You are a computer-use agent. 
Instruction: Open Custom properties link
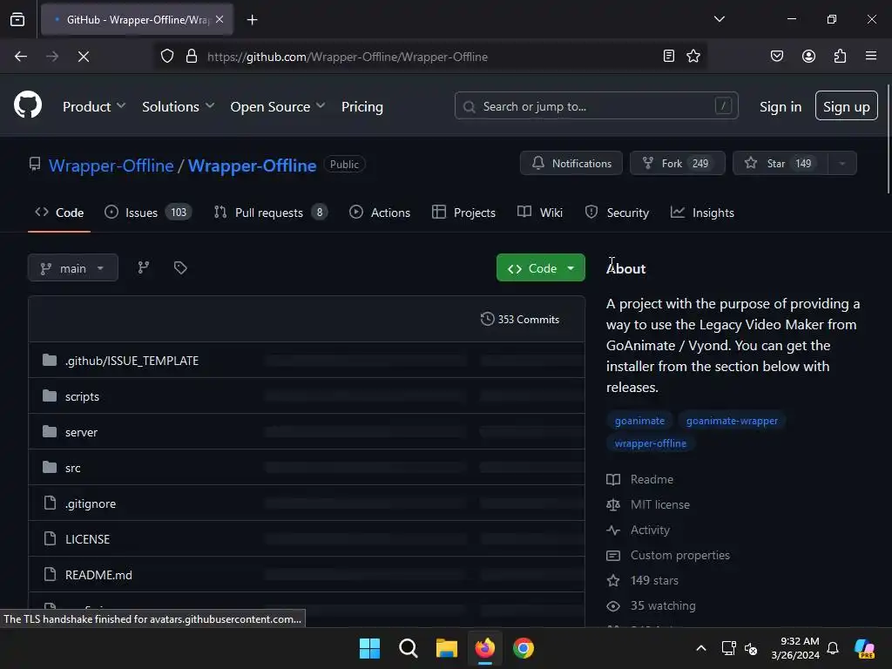(668, 555)
